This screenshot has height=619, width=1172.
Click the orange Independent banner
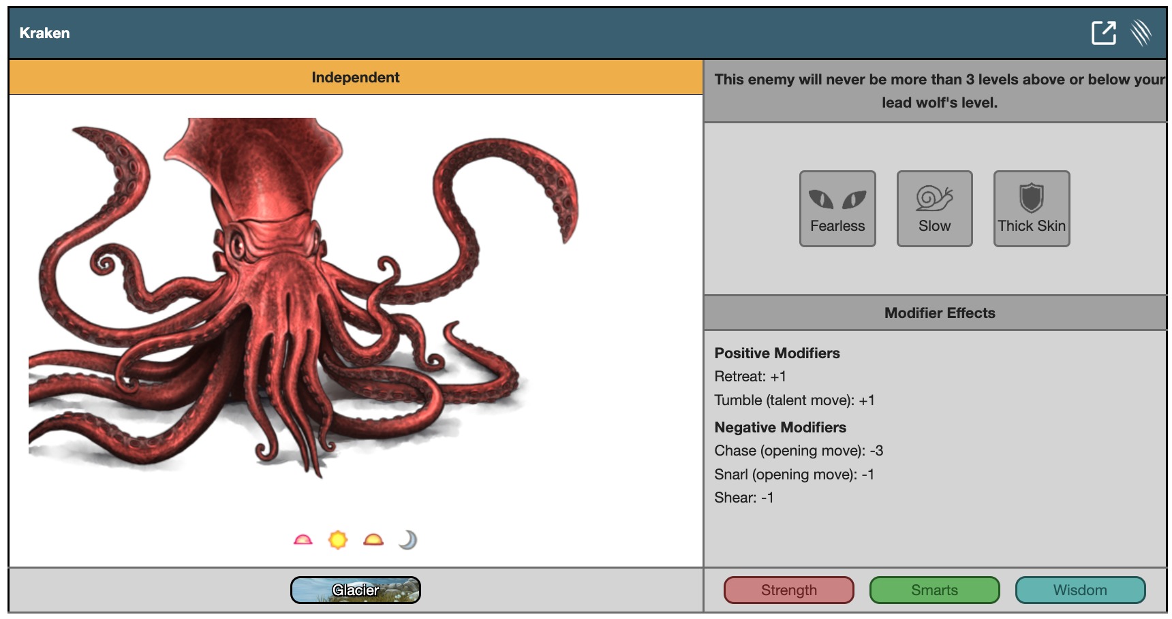(355, 78)
